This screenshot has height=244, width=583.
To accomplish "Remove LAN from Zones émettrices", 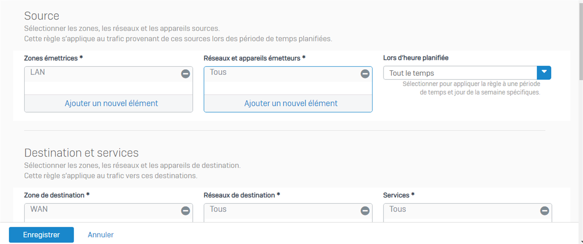I will click(x=185, y=73).
